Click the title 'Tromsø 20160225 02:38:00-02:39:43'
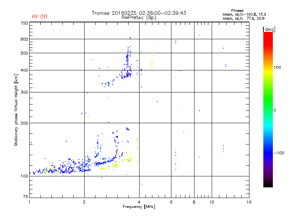 pyautogui.click(x=139, y=13)
